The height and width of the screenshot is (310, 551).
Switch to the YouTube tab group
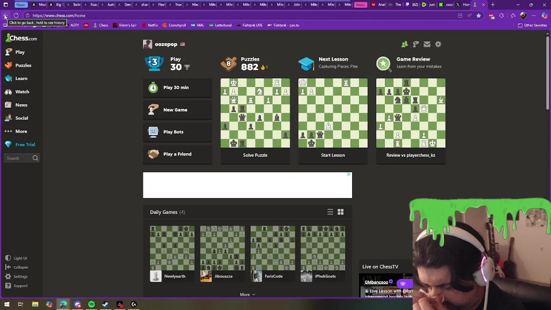360,5
